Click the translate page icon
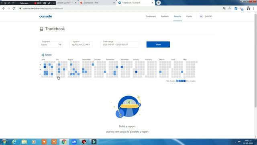The height and width of the screenshot is (145, 257). 224,8
